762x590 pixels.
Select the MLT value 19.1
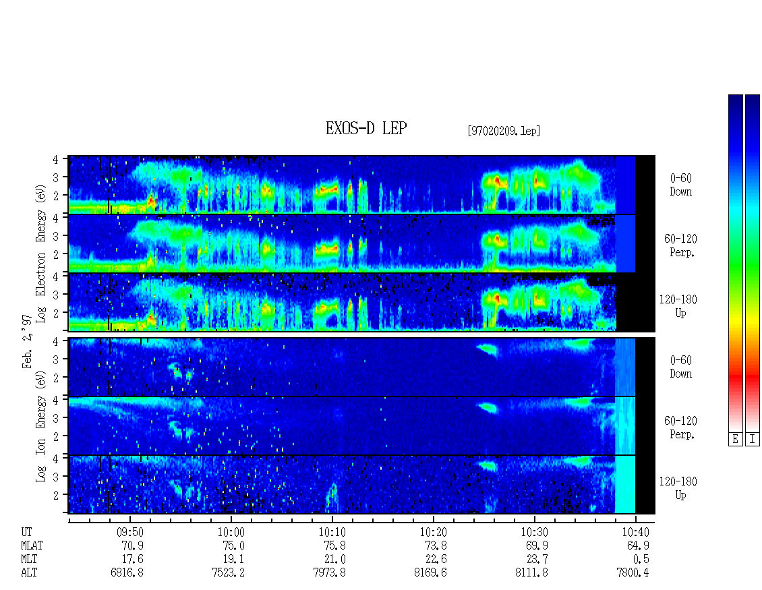coord(233,560)
